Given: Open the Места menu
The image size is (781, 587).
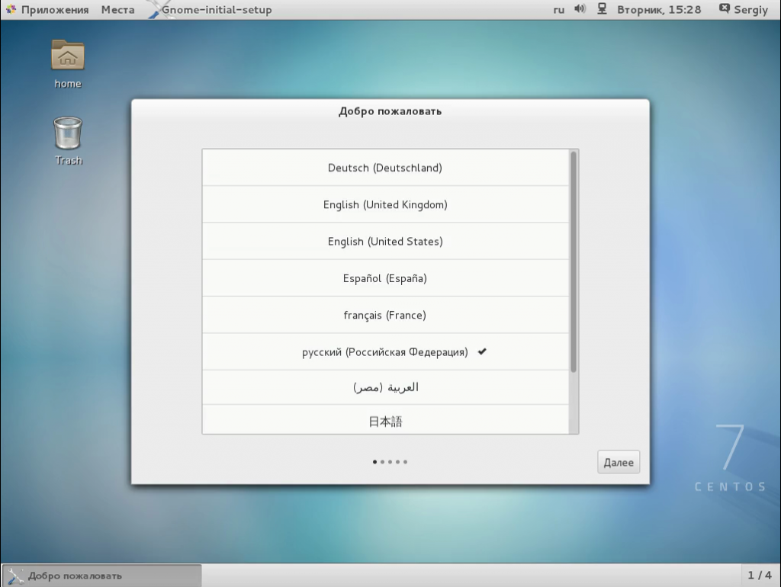Looking at the screenshot, I should (x=118, y=10).
